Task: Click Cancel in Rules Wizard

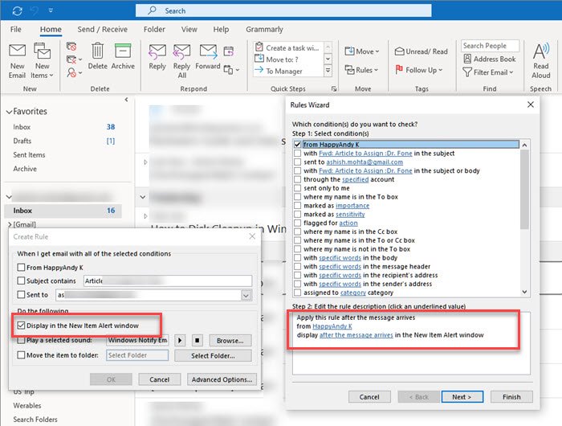Action: pos(369,397)
